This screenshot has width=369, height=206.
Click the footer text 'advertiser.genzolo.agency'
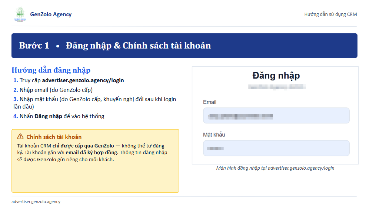(36, 202)
